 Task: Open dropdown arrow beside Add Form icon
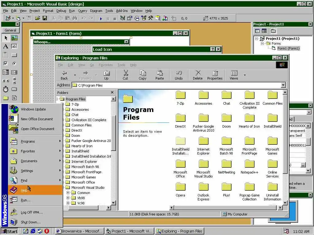[23, 18]
